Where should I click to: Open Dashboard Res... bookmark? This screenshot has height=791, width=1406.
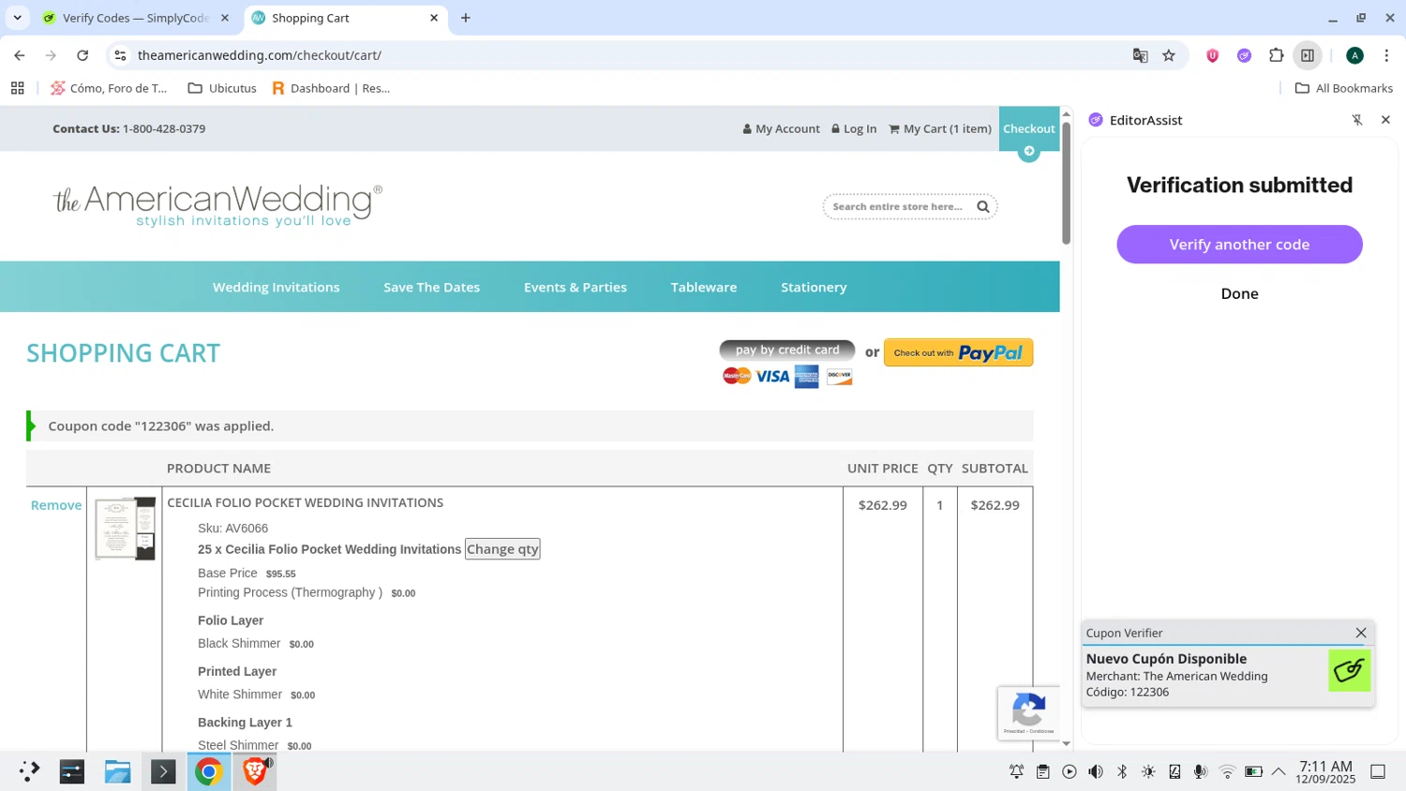coord(331,88)
